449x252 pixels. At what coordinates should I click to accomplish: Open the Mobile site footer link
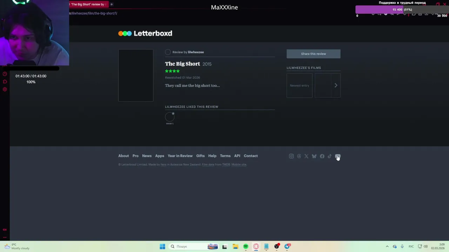click(239, 164)
